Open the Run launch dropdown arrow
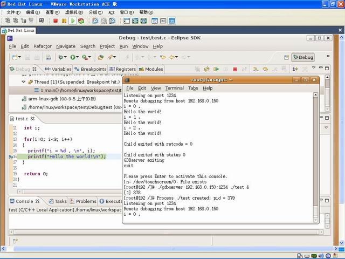Screen dimensions: 345x259 (77, 57)
